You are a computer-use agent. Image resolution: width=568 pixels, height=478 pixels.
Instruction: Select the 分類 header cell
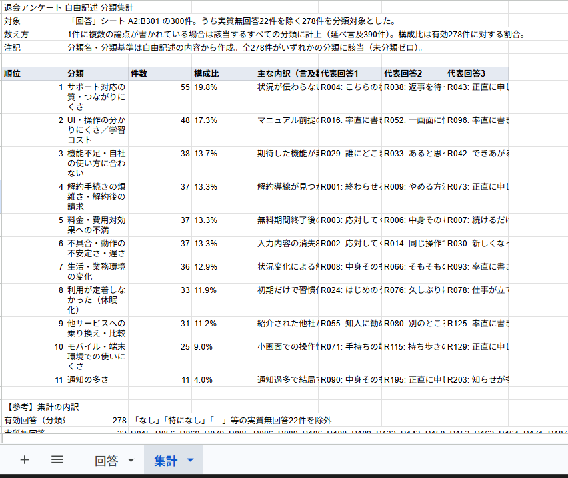97,73
